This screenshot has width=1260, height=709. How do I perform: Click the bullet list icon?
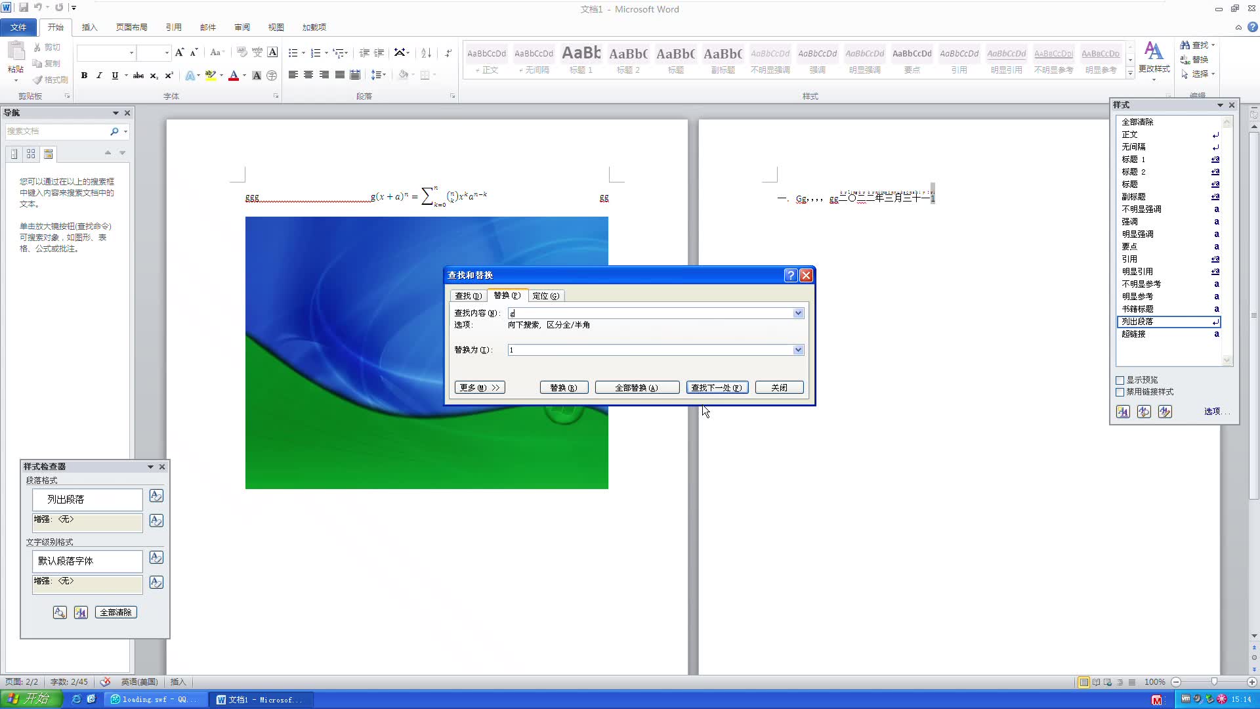pyautogui.click(x=293, y=53)
